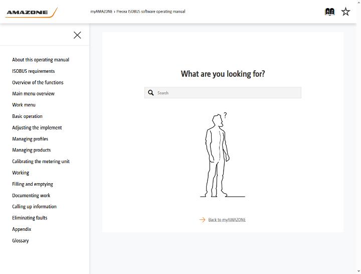The height and width of the screenshot is (274, 361).
Task: Click the scrollbar down arrow
Action: 358,271
